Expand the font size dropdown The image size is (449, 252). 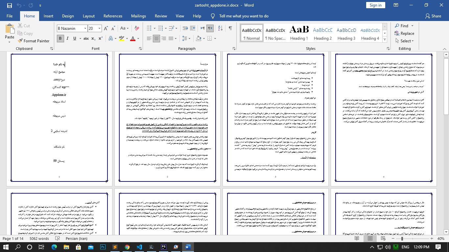(99, 29)
